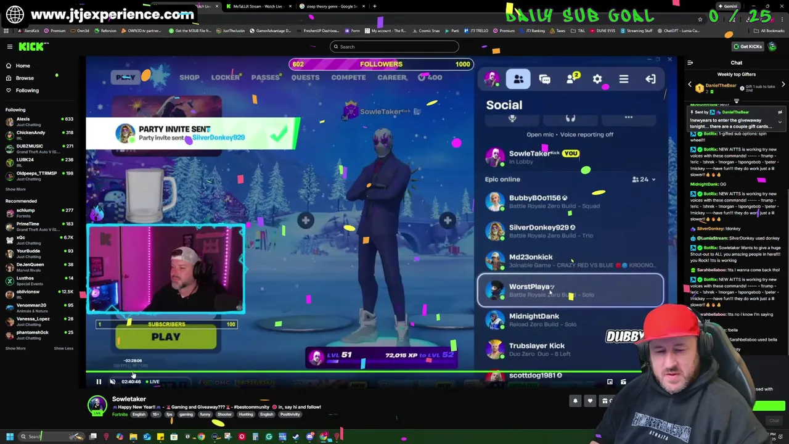Select the Social friends tab icon

click(x=518, y=79)
